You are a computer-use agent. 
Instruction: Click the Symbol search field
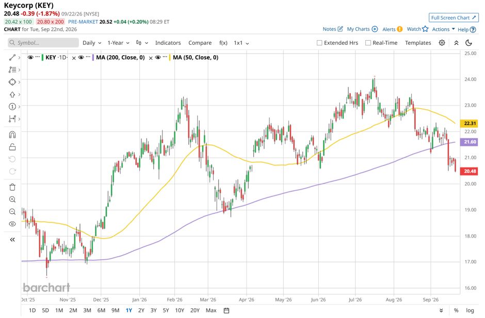[43, 43]
